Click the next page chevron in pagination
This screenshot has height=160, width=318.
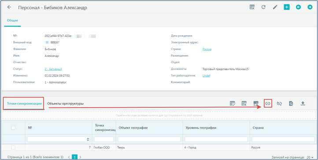(x=81, y=157)
